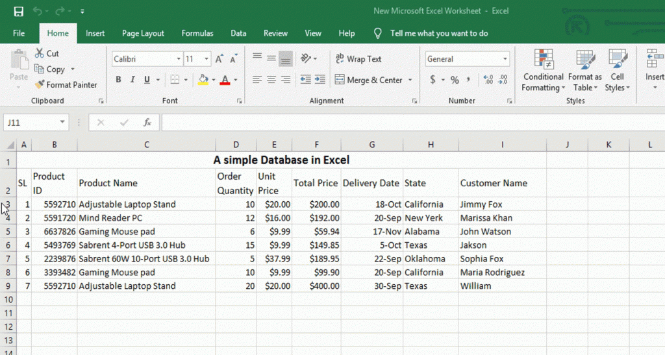Viewport: 665px width, 355px height.
Task: Open the File tab
Action: pos(19,33)
